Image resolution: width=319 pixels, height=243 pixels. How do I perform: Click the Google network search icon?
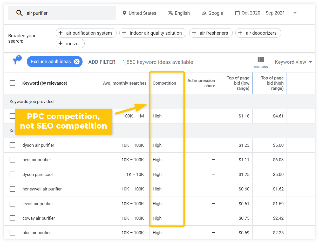coord(204,13)
